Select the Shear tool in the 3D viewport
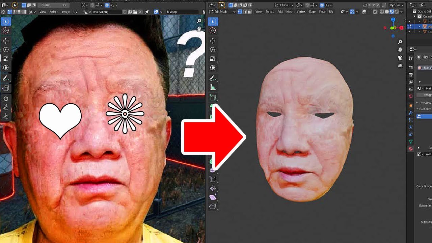The image size is (432, 243). (x=213, y=197)
